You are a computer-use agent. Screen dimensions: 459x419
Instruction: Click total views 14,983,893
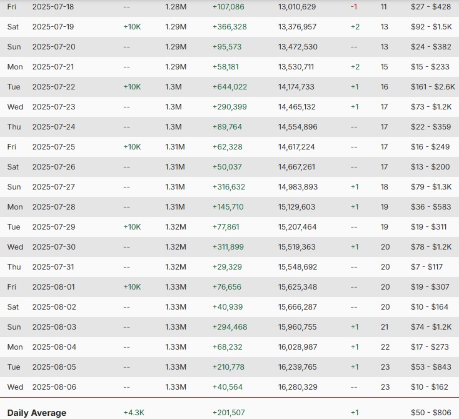[298, 187]
